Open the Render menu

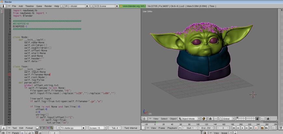click(48, 6)
